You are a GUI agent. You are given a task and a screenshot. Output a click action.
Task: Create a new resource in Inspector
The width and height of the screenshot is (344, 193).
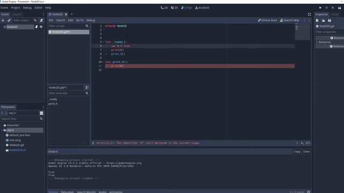click(317, 20)
